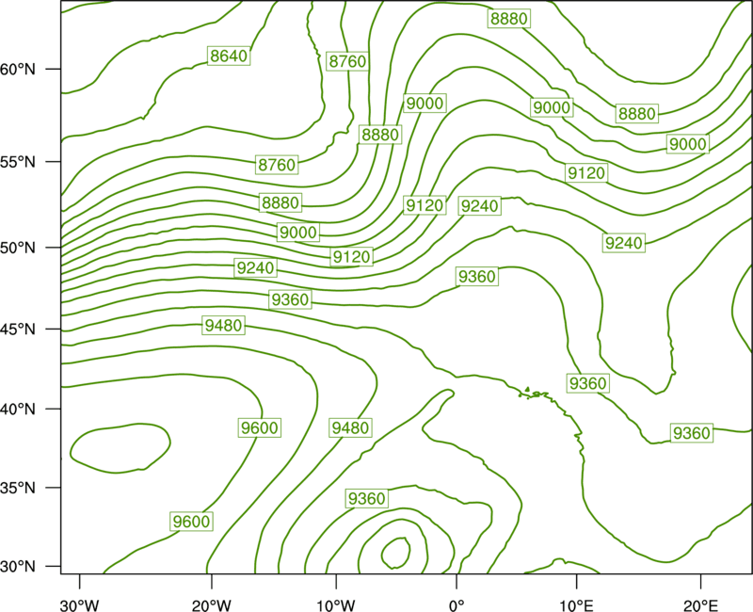Click the 30°W longitude axis label

coord(79,605)
